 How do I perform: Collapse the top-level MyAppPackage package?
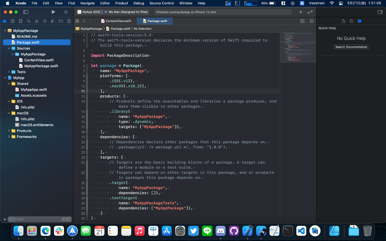click(x=5, y=31)
